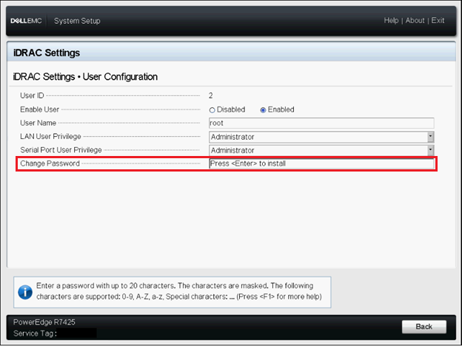Focus the User Name field containing root

coord(321,123)
